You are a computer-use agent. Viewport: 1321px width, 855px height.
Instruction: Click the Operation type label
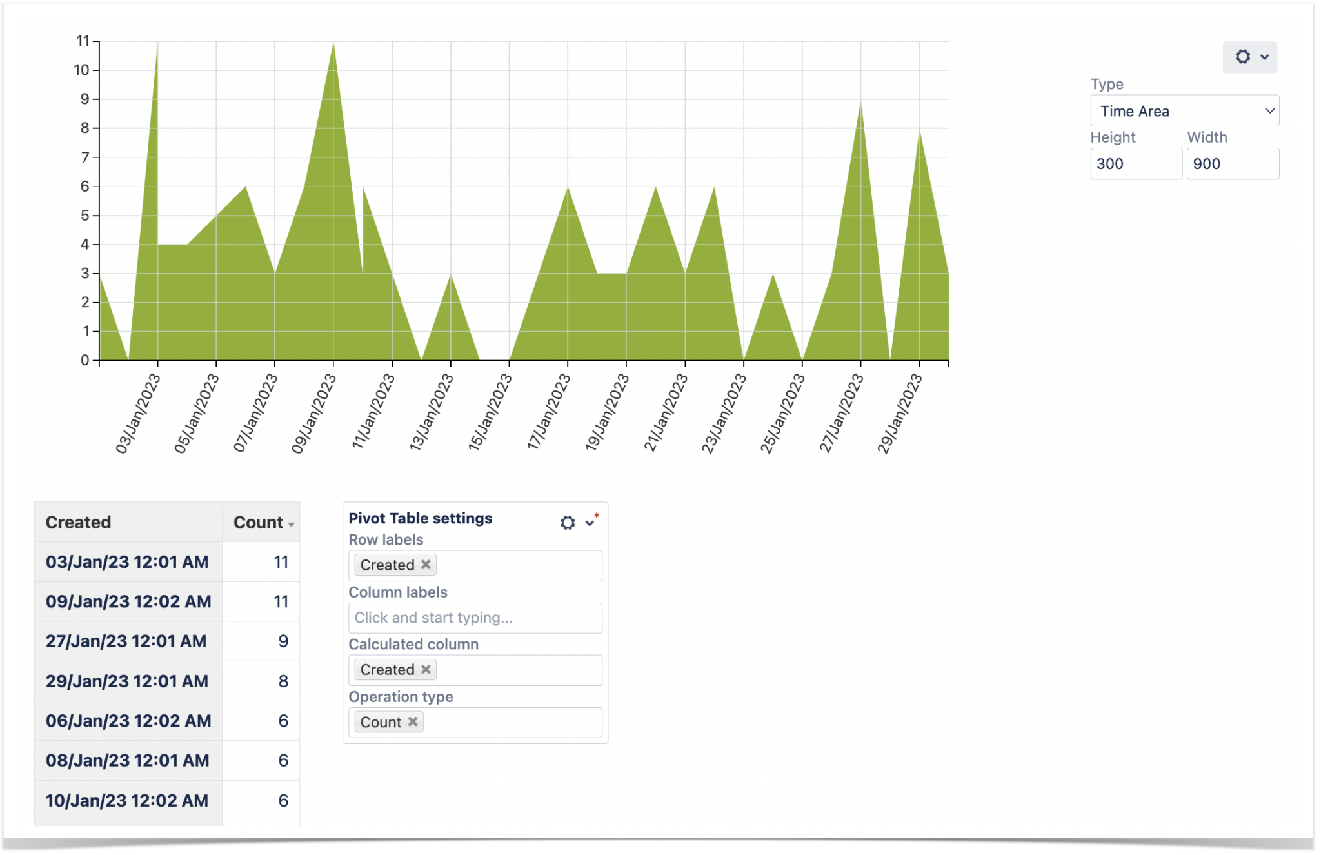(401, 697)
